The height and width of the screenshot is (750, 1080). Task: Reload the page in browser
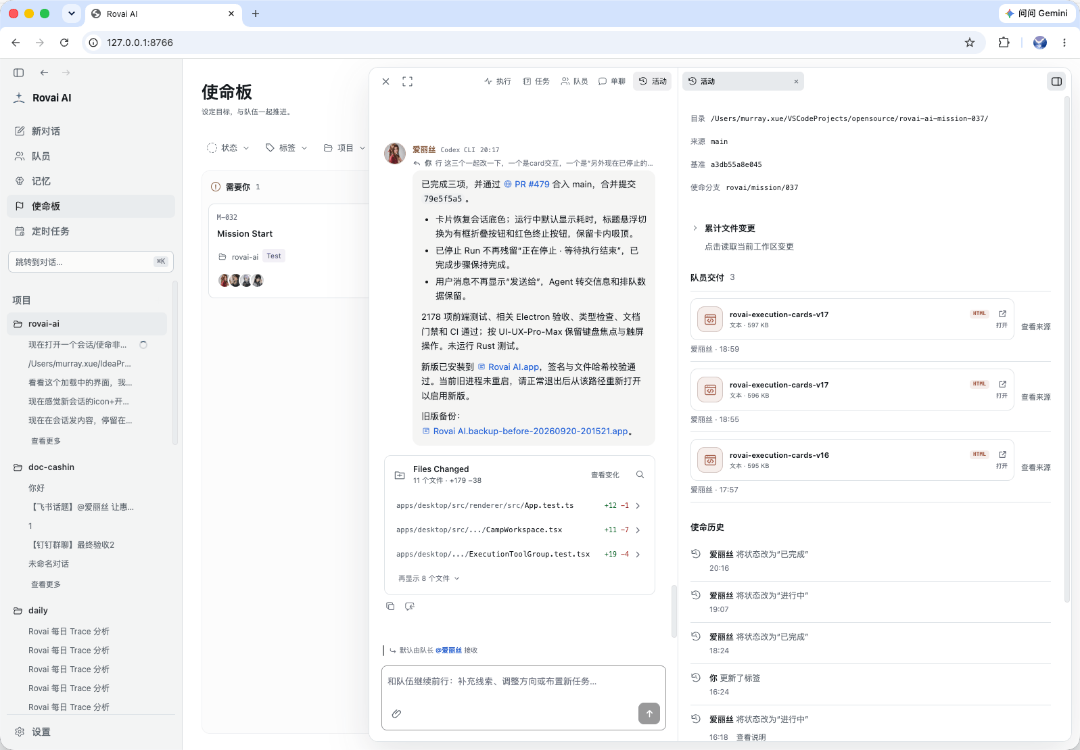(x=64, y=43)
